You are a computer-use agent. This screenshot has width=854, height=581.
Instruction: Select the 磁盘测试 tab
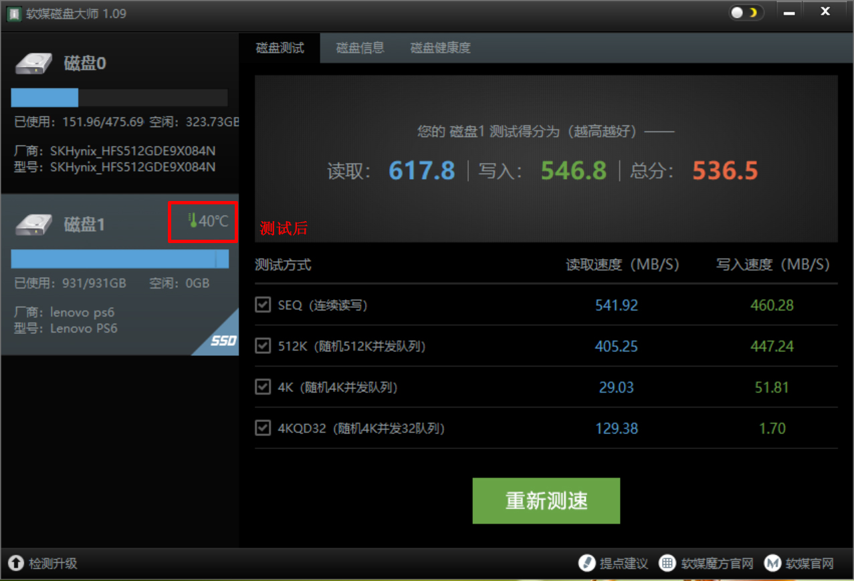click(x=280, y=47)
